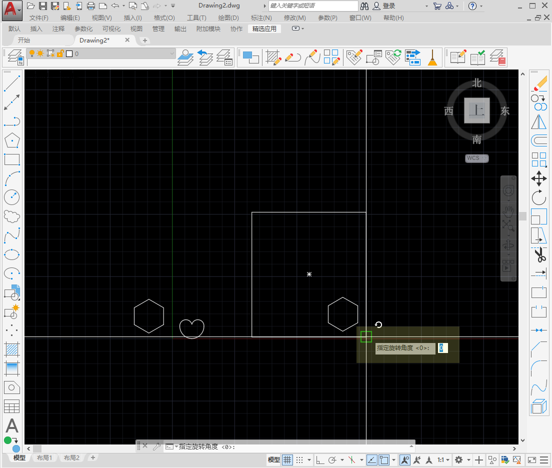Add a new drawing tab with plus
The height and width of the screenshot is (468, 552).
144,40
